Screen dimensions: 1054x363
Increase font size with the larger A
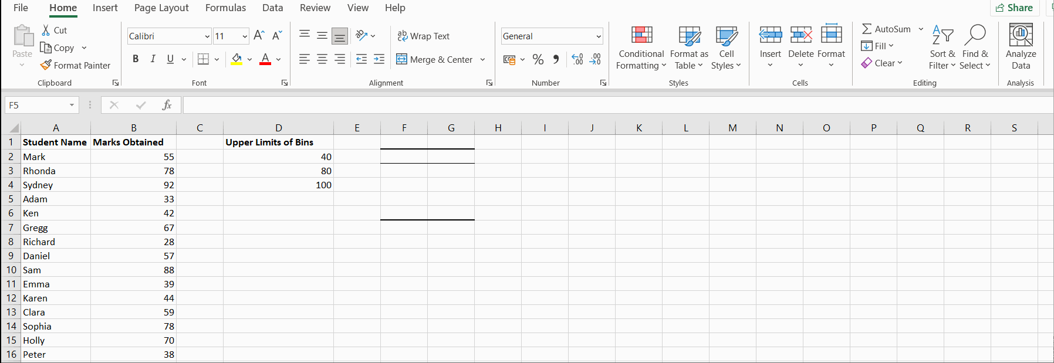click(259, 36)
